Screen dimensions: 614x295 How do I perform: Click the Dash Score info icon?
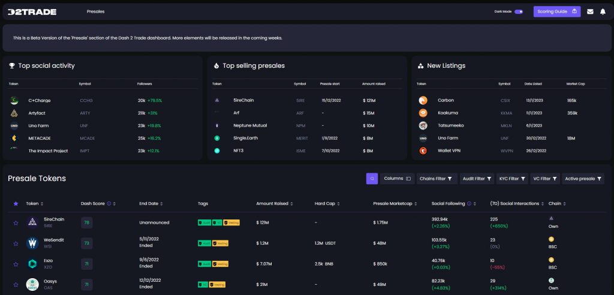[109, 204]
